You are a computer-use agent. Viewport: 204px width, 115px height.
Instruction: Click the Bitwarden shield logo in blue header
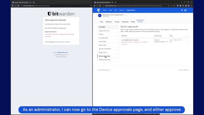pos(99,10)
